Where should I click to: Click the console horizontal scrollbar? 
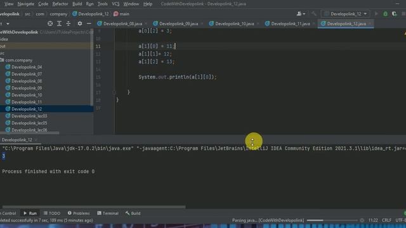(94, 207)
